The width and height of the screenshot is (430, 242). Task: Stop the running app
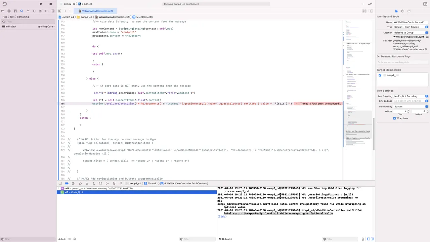pyautogui.click(x=51, y=4)
